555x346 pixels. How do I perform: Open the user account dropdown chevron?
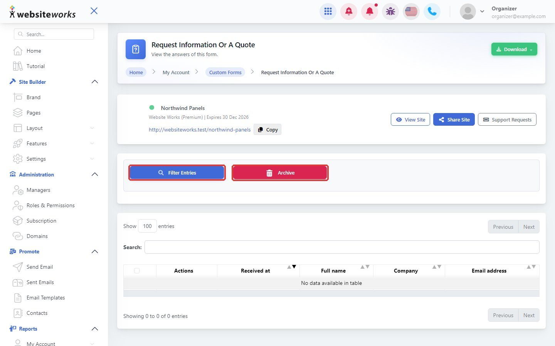click(482, 12)
